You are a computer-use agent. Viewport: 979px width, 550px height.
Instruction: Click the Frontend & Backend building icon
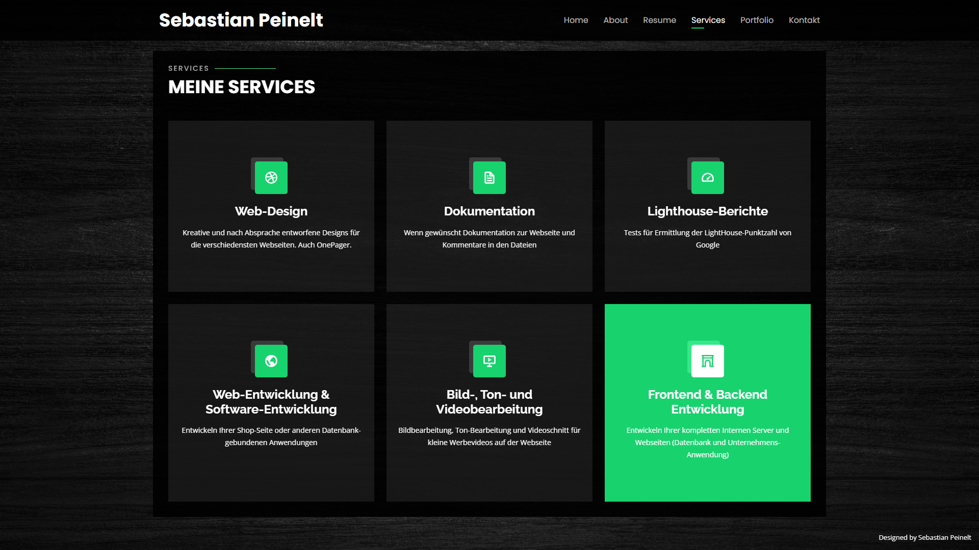pyautogui.click(x=708, y=361)
